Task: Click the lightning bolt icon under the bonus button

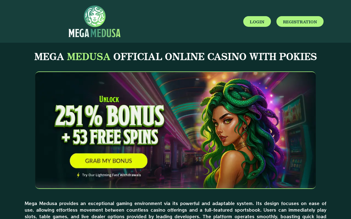Action: [78, 175]
